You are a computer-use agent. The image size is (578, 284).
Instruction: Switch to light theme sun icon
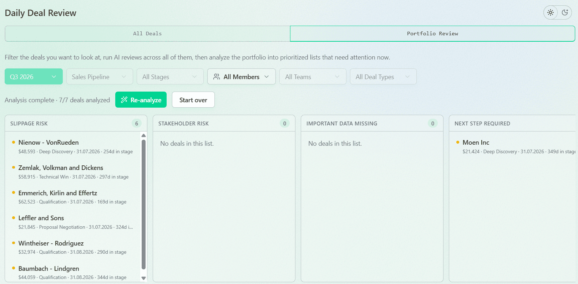(x=551, y=12)
